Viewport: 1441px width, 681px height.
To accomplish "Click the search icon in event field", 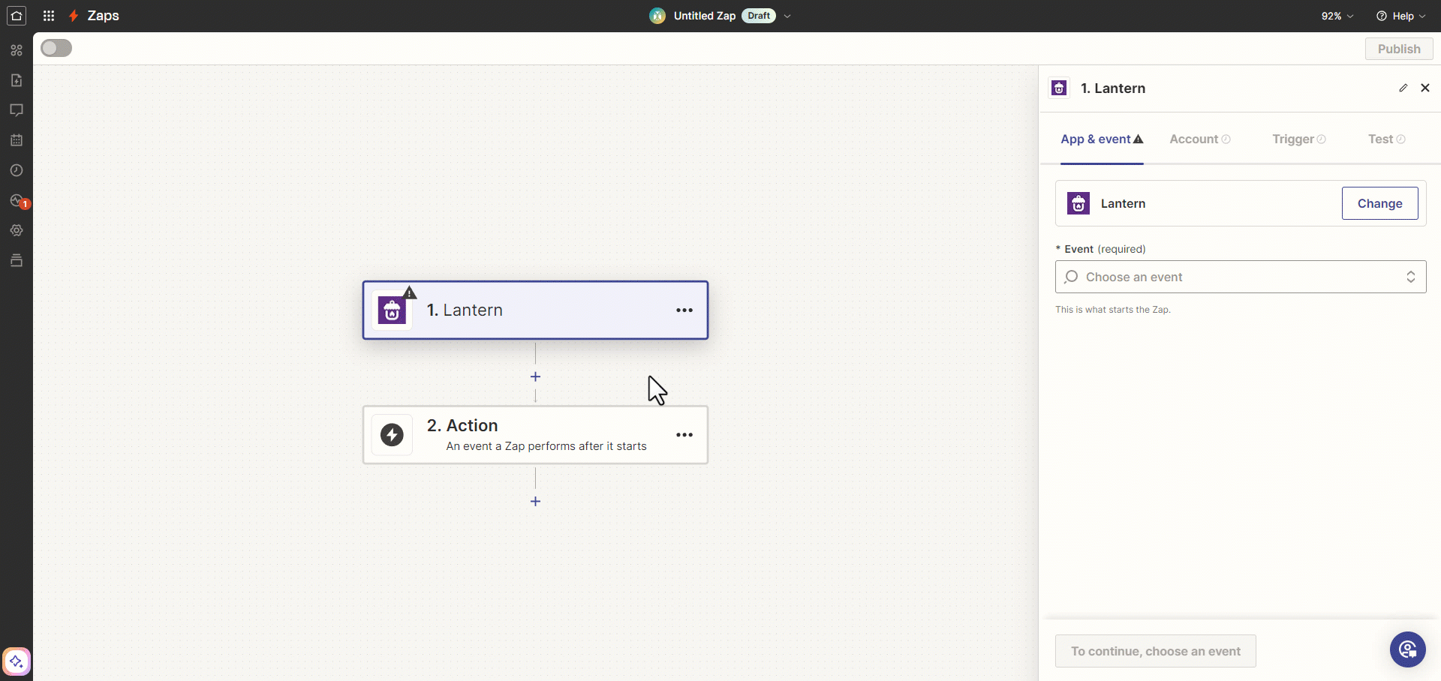I will (1072, 277).
